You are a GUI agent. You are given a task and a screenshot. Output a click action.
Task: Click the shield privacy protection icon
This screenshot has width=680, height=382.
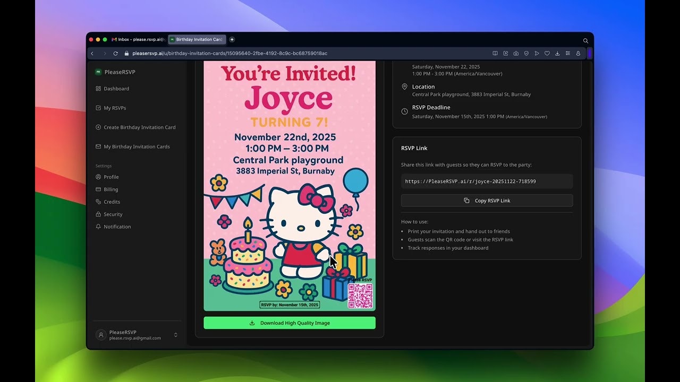526,54
